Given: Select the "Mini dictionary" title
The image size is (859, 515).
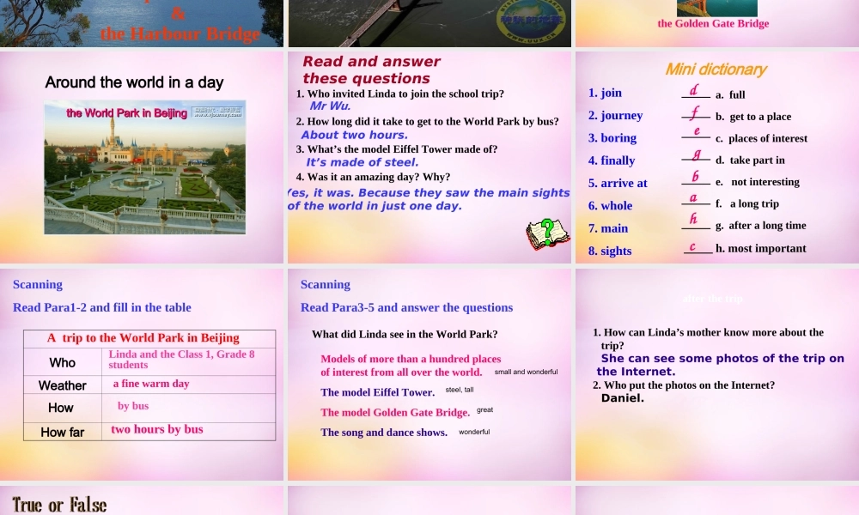Looking at the screenshot, I should (716, 69).
